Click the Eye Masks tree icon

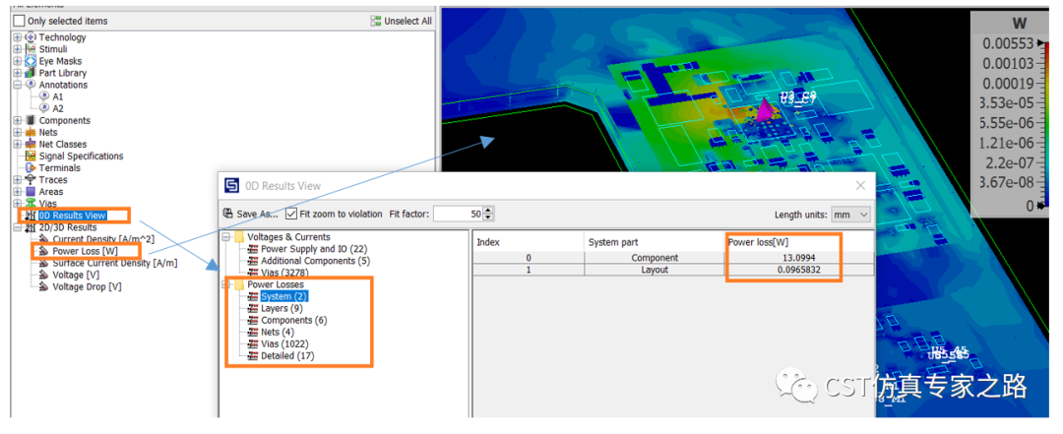click(31, 61)
